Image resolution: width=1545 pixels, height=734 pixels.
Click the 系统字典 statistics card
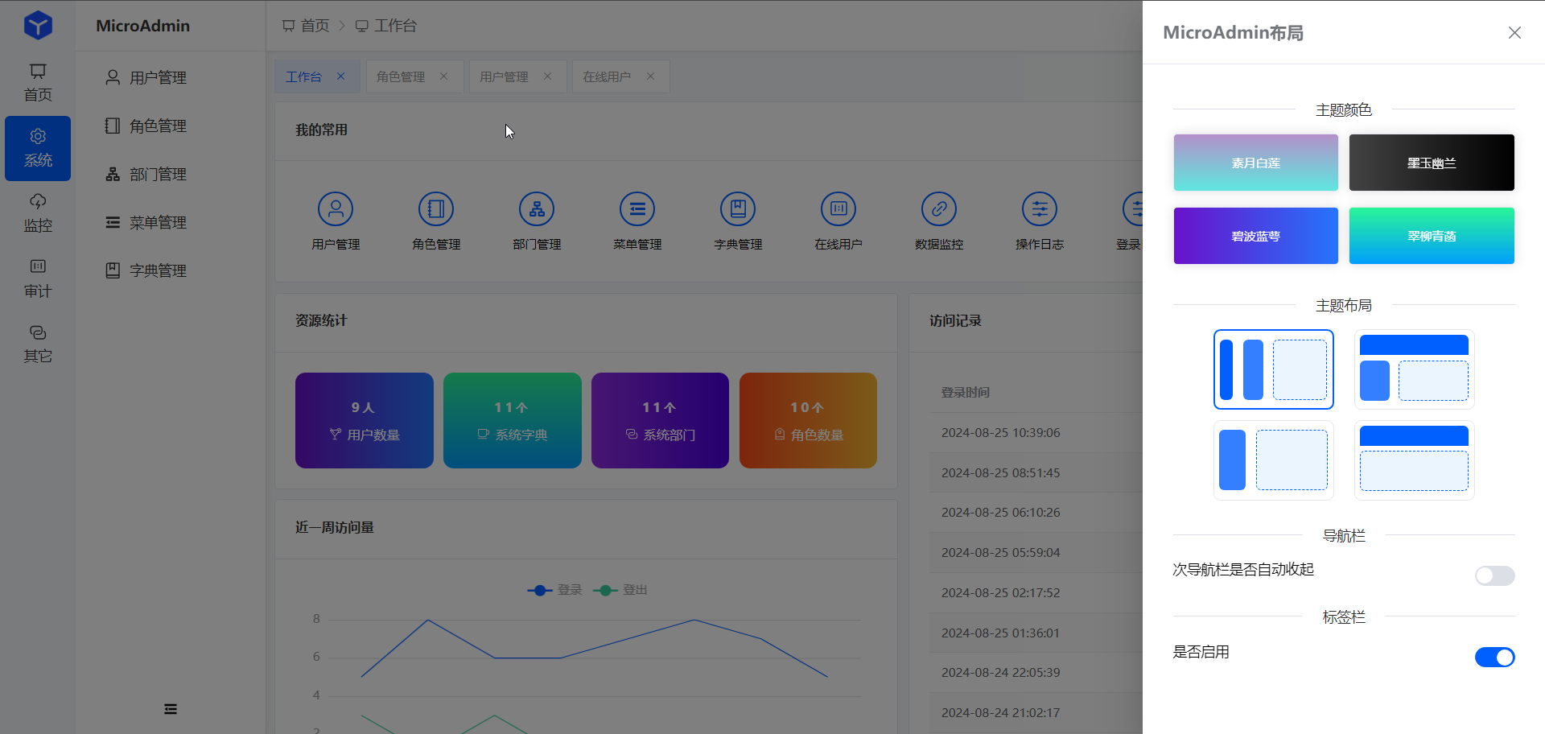click(x=513, y=420)
